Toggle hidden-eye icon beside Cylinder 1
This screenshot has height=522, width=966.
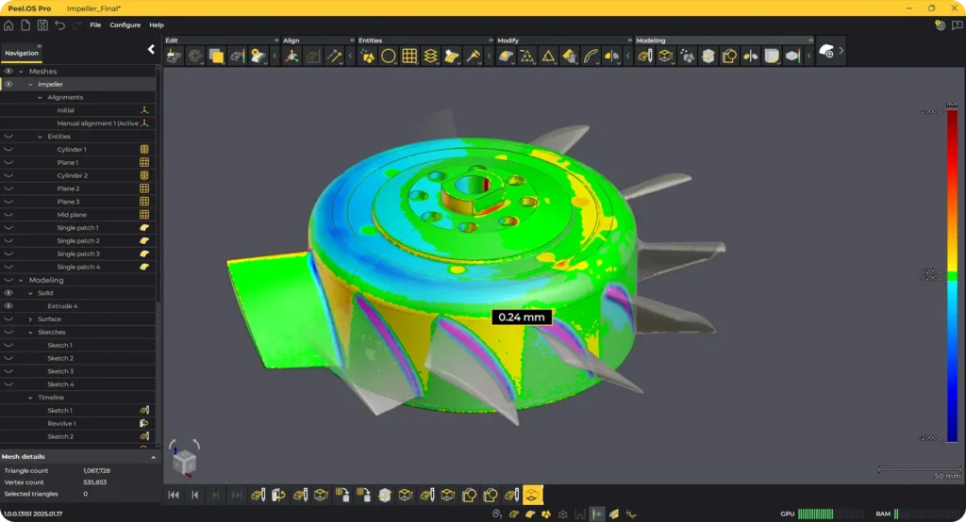[x=8, y=150]
